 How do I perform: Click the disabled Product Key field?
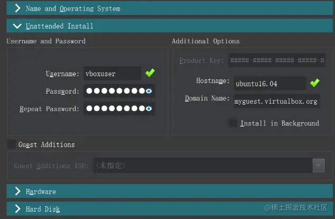tap(277, 60)
